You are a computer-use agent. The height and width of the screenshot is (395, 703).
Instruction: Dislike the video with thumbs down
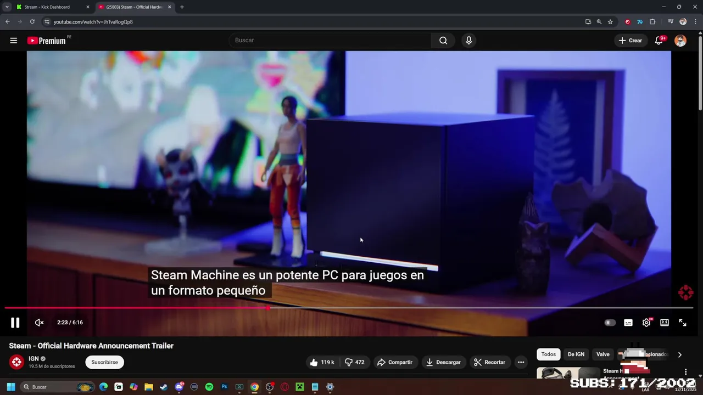(354, 362)
